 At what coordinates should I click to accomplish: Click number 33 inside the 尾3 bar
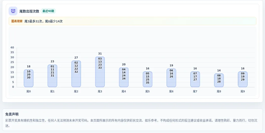point(100,68)
